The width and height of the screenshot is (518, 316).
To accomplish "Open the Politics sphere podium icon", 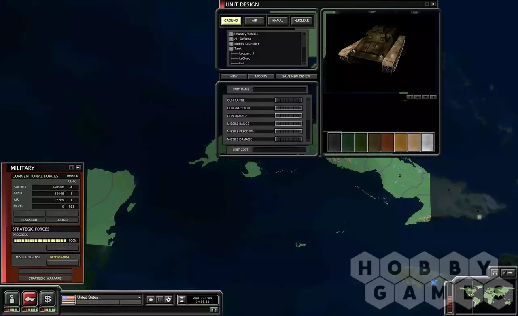I will [x=12, y=299].
